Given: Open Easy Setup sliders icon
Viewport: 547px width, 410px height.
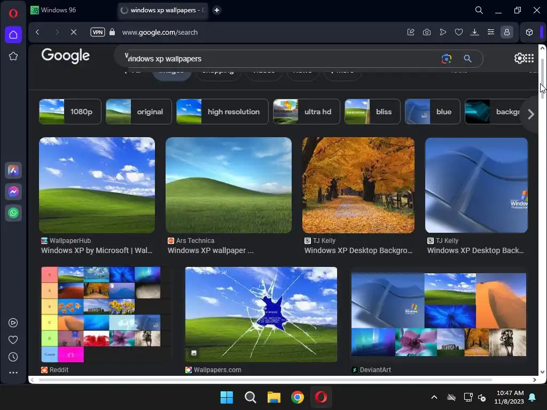Looking at the screenshot, I should (x=491, y=32).
